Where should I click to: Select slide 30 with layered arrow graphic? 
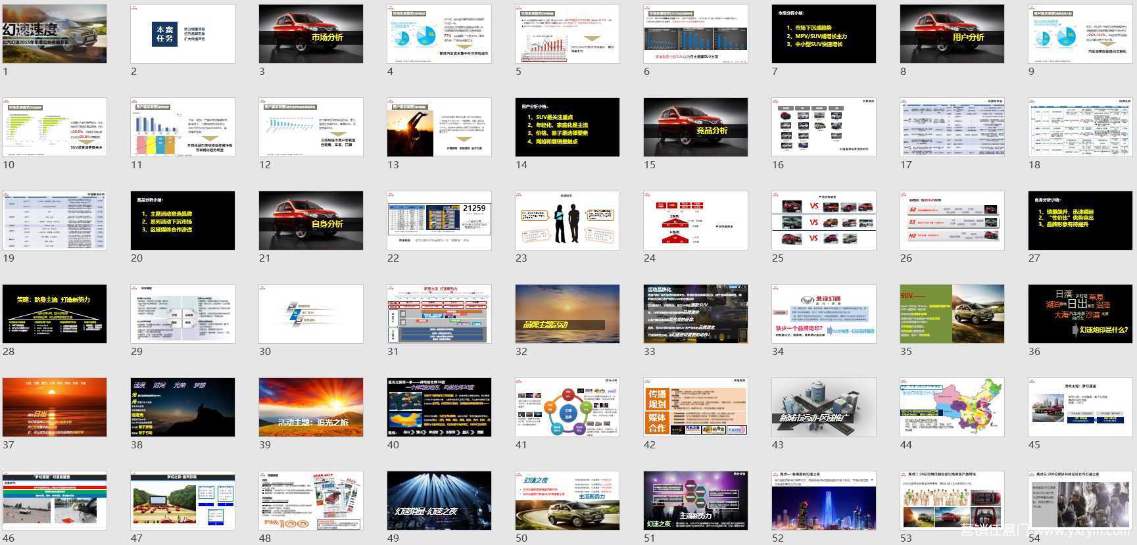[311, 314]
